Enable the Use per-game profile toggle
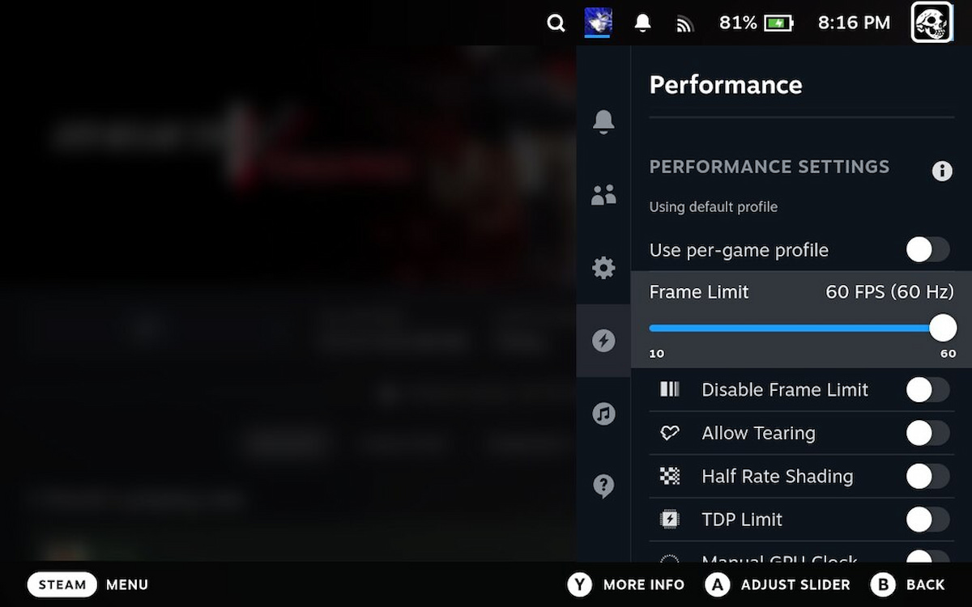The height and width of the screenshot is (607, 972). [927, 250]
